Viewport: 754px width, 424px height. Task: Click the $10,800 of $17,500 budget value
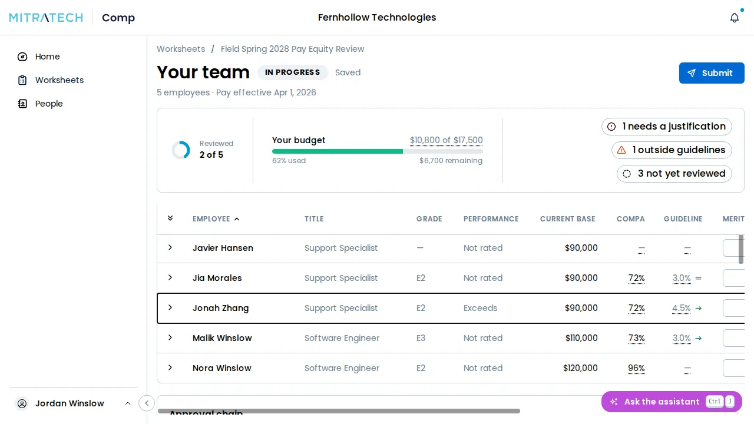446,140
